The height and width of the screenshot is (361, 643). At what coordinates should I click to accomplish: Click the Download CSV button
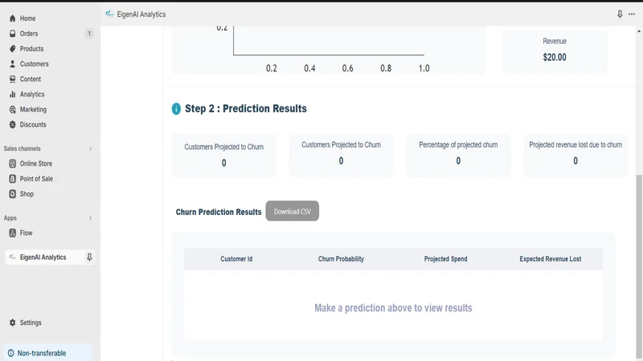click(292, 211)
